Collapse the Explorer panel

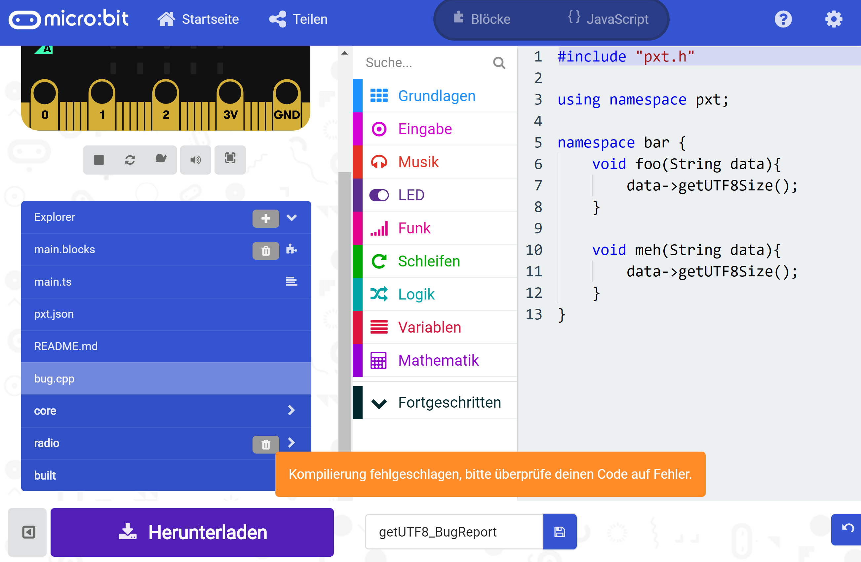click(292, 218)
